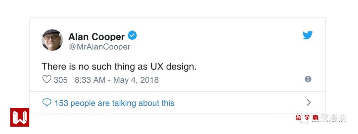Click the red W logo badge
Screen dimensions: 358x134
20,117
